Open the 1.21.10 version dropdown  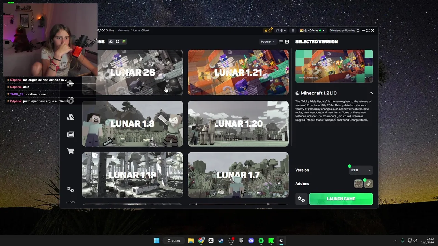361,170
